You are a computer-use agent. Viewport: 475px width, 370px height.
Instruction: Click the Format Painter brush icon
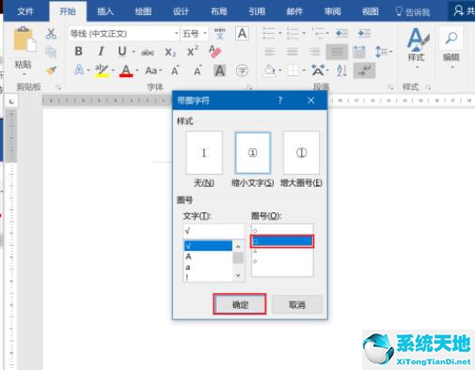[51, 70]
